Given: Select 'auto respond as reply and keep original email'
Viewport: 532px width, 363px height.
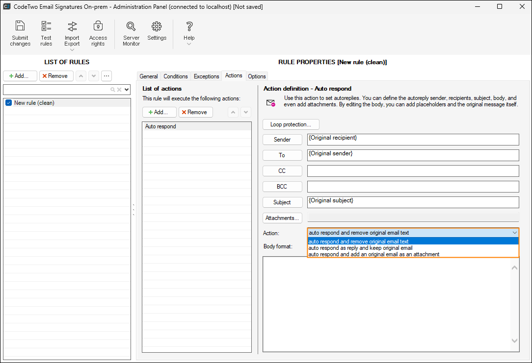Looking at the screenshot, I should click(360, 248).
